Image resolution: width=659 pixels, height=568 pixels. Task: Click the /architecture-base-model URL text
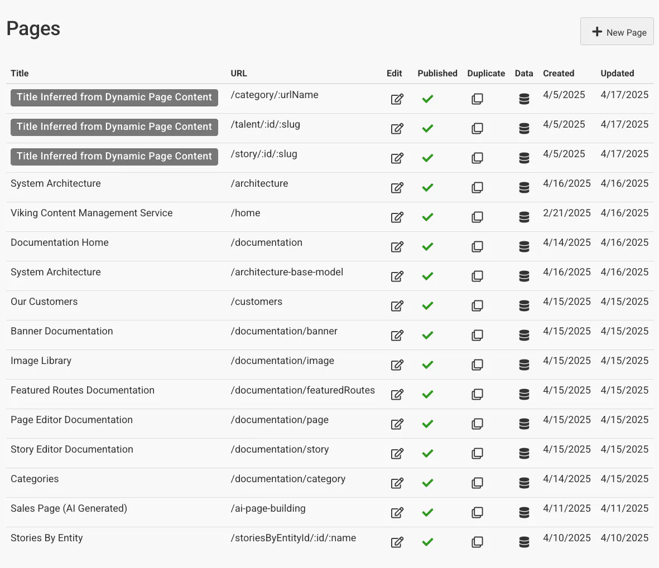click(x=287, y=272)
